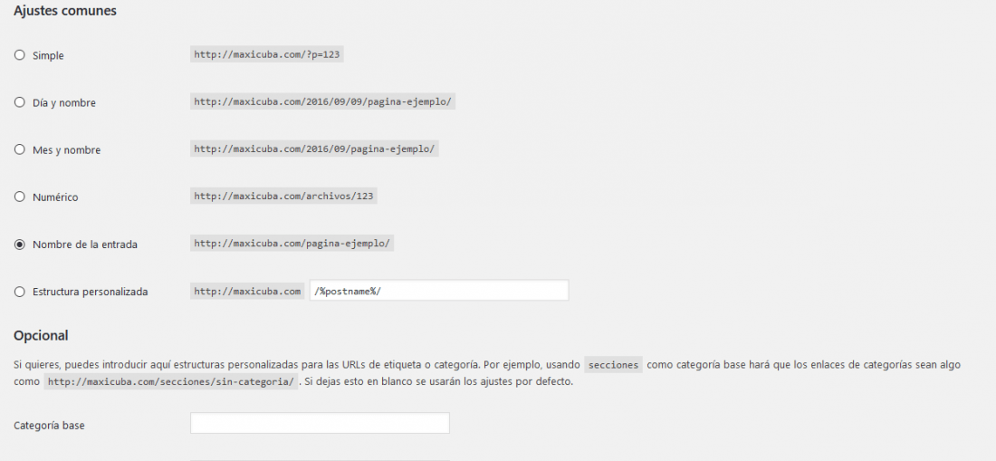
Task: Click the 2016/09/09/pagina-ejemplo example URL
Action: pyautogui.click(x=322, y=101)
